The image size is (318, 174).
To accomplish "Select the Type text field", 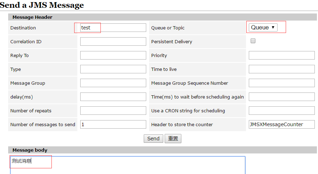I will pos(113,69).
